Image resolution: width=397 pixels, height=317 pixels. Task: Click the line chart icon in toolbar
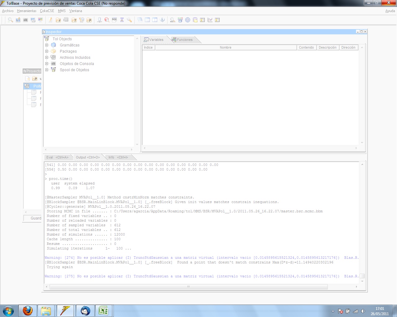pos(210,20)
